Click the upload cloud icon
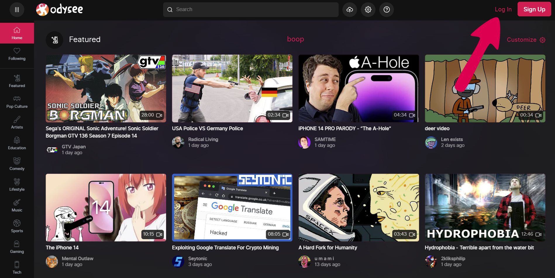555x278 pixels. 350,10
